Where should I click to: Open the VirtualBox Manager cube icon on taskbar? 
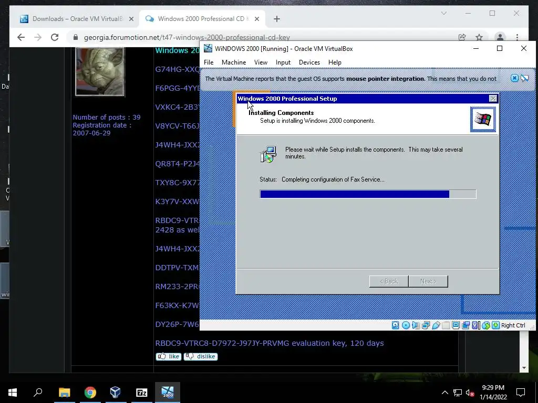[x=116, y=393]
